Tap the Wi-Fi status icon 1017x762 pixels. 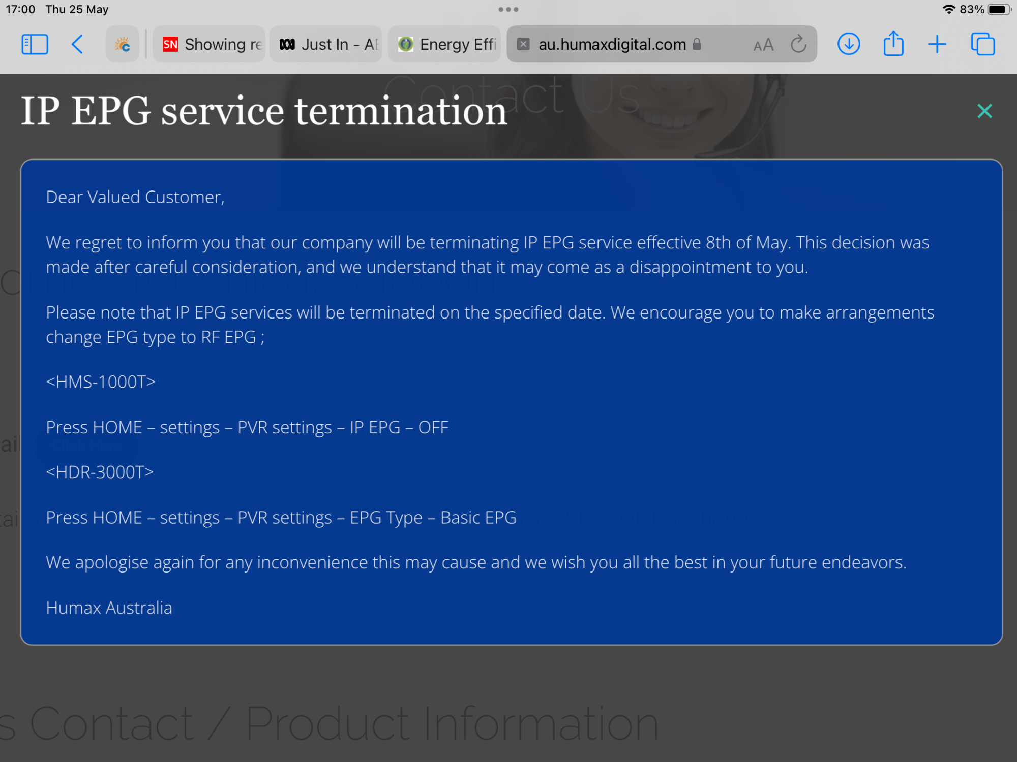click(x=948, y=9)
